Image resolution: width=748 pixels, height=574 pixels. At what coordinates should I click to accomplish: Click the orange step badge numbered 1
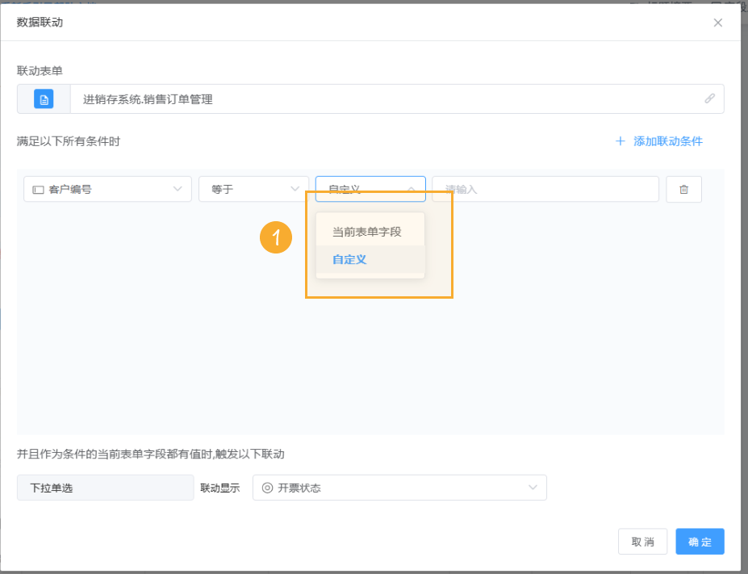click(276, 238)
